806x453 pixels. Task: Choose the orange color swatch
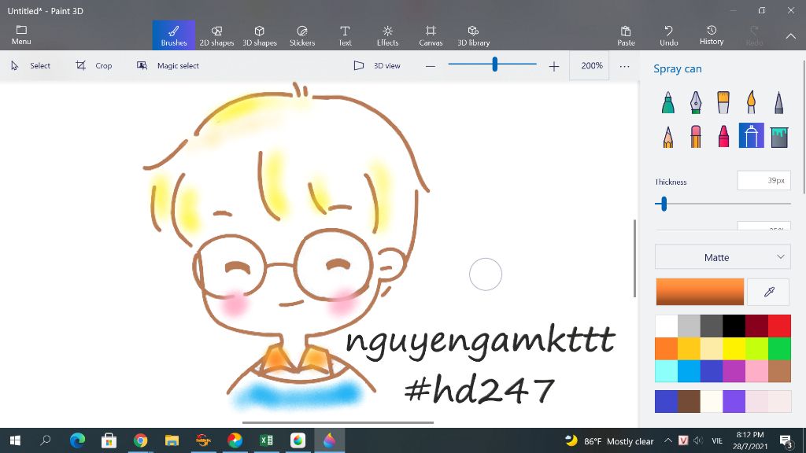click(x=666, y=348)
